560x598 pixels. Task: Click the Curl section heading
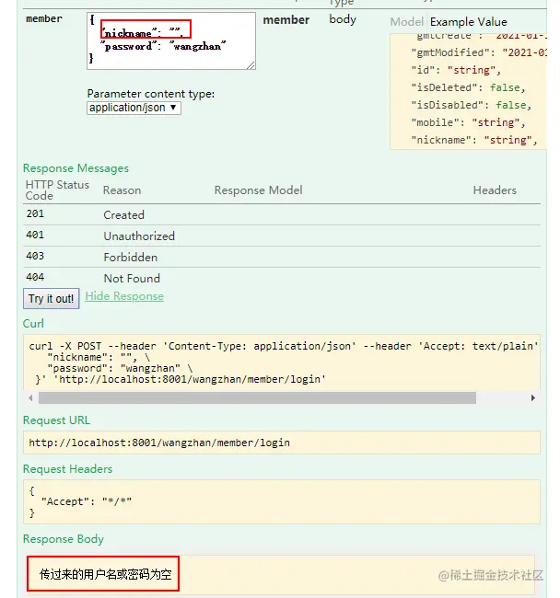coord(33,324)
